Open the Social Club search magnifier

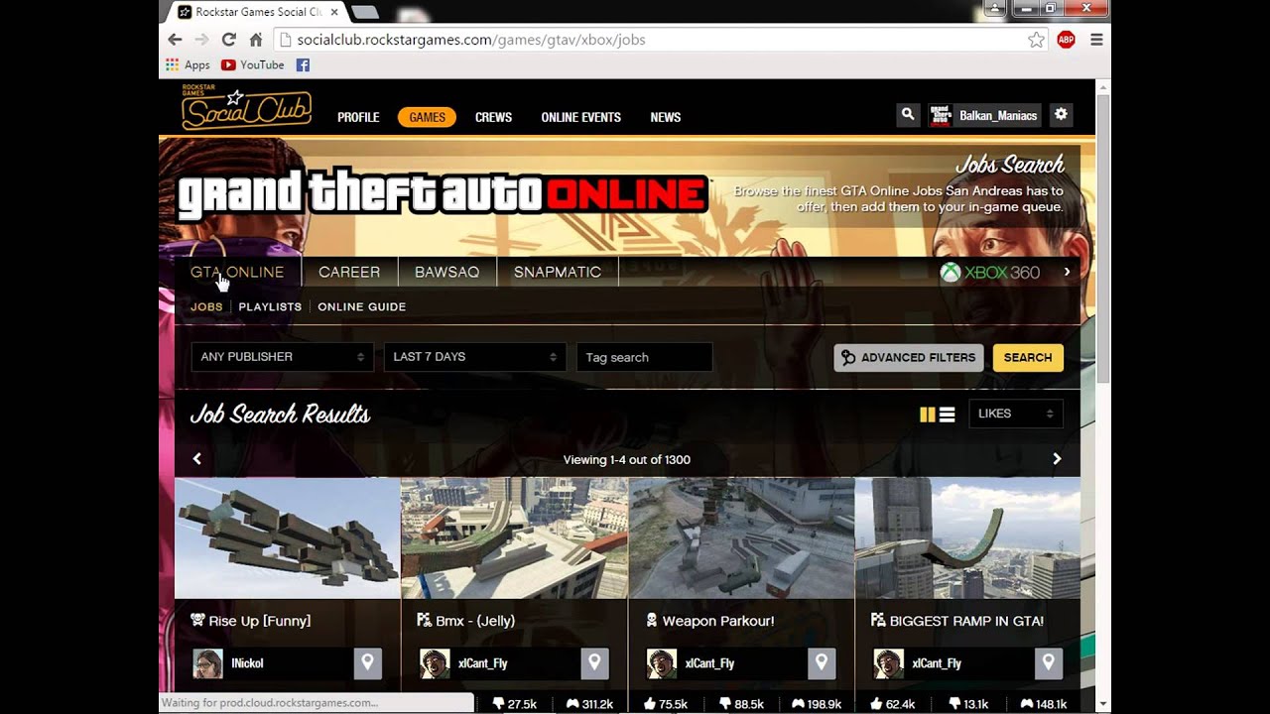point(908,115)
